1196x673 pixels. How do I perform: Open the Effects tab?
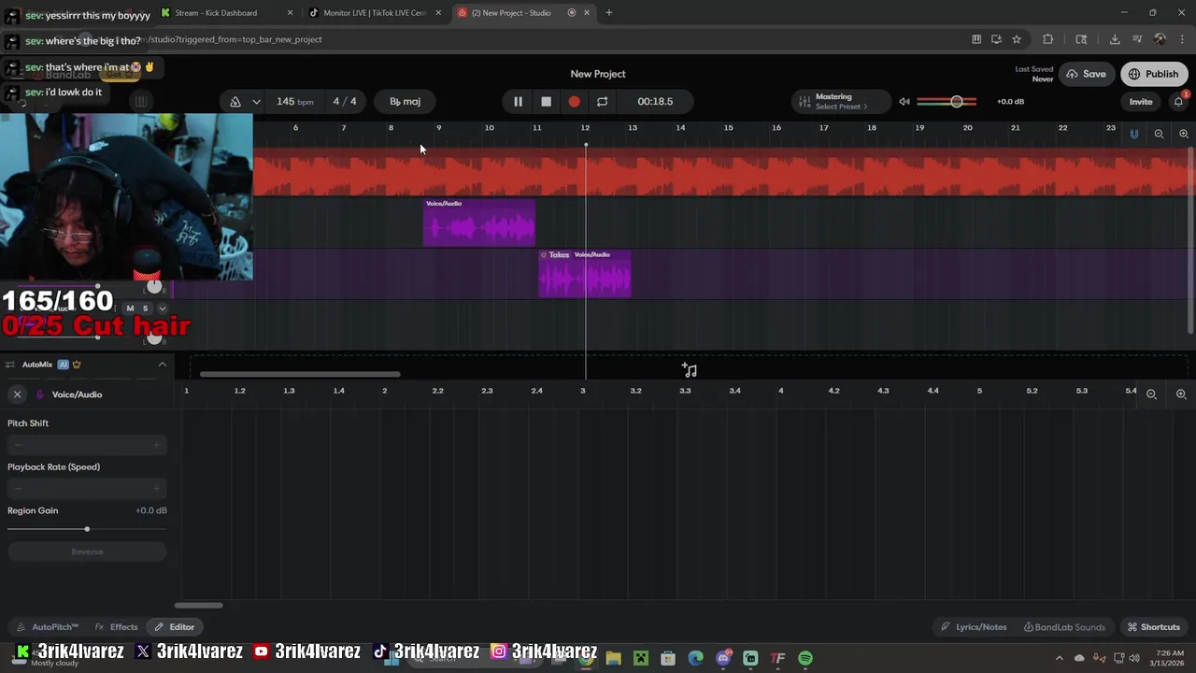coord(116,627)
